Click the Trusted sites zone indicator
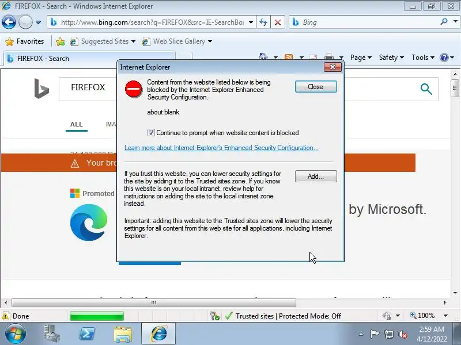Viewport: 461px width, 345px height. pos(282,316)
